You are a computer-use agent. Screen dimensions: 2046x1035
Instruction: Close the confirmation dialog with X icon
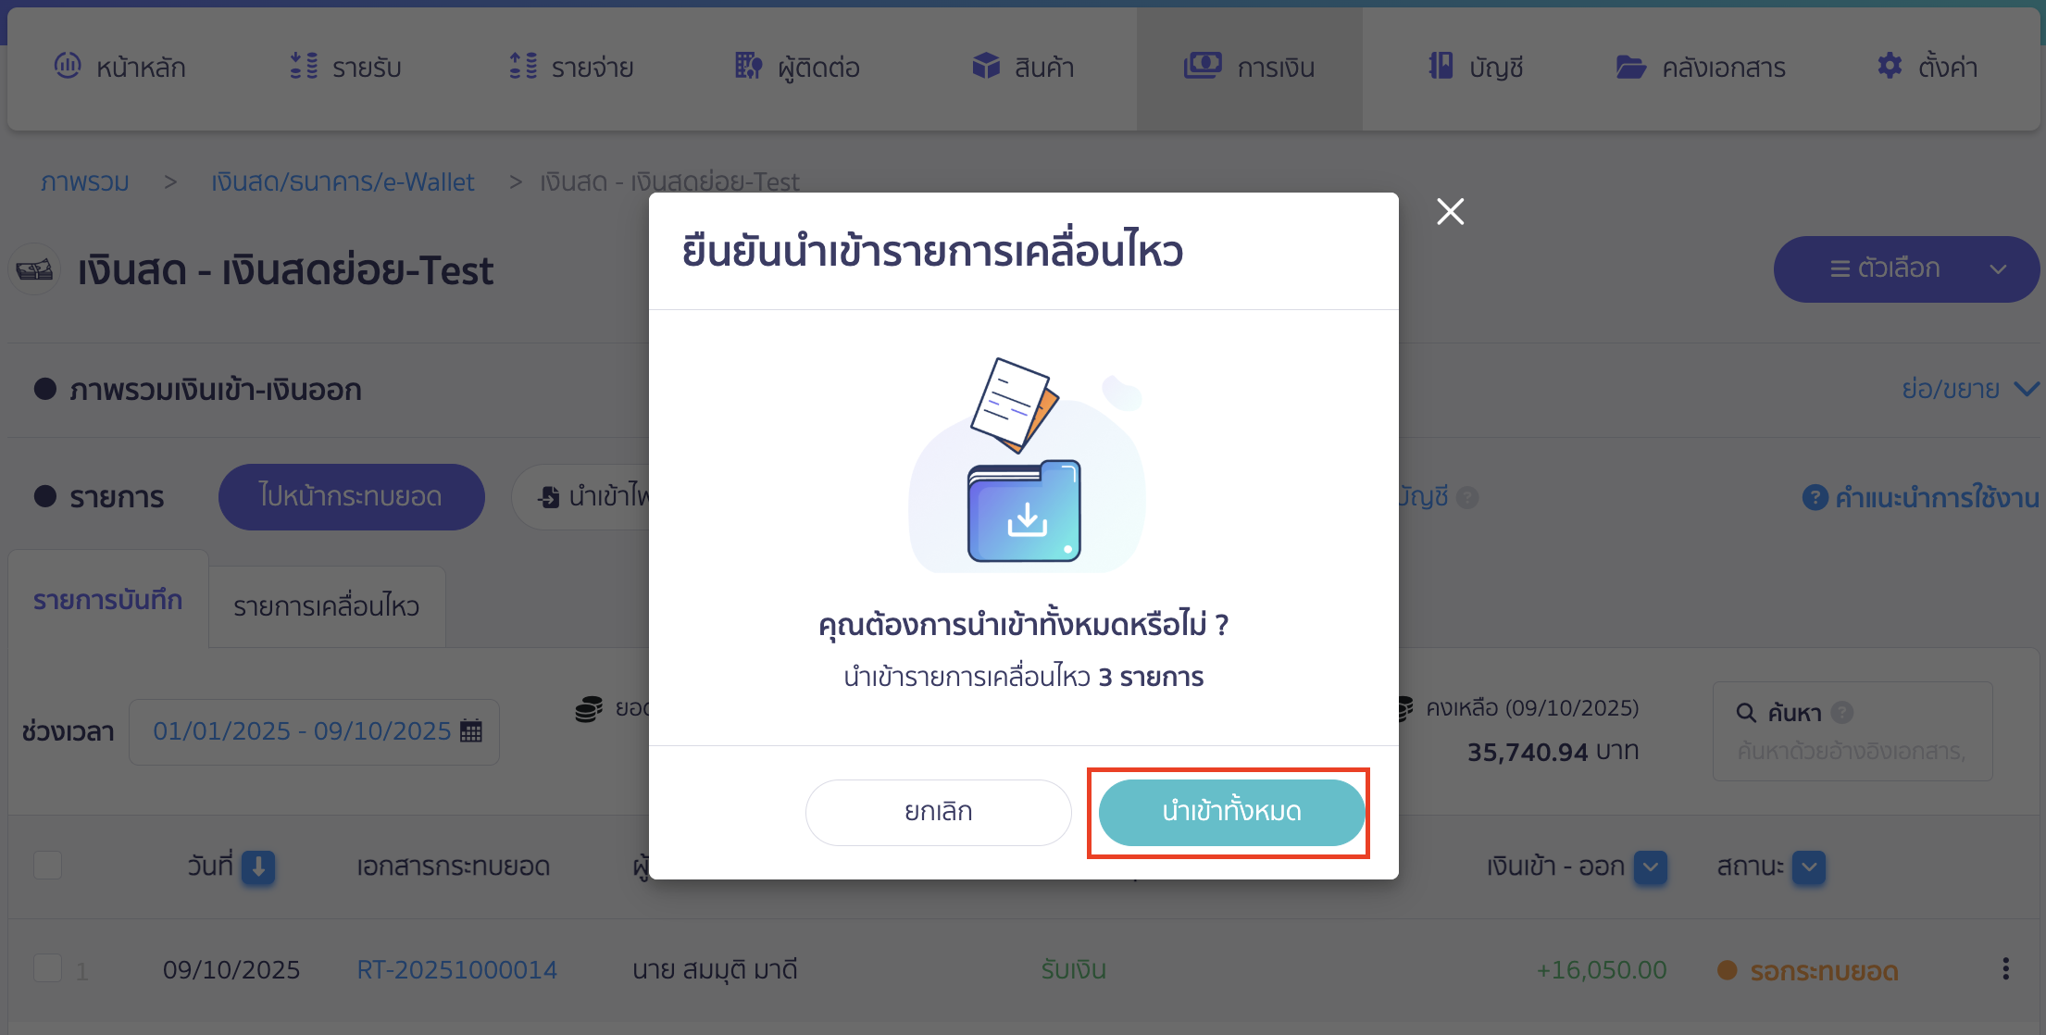1450,212
